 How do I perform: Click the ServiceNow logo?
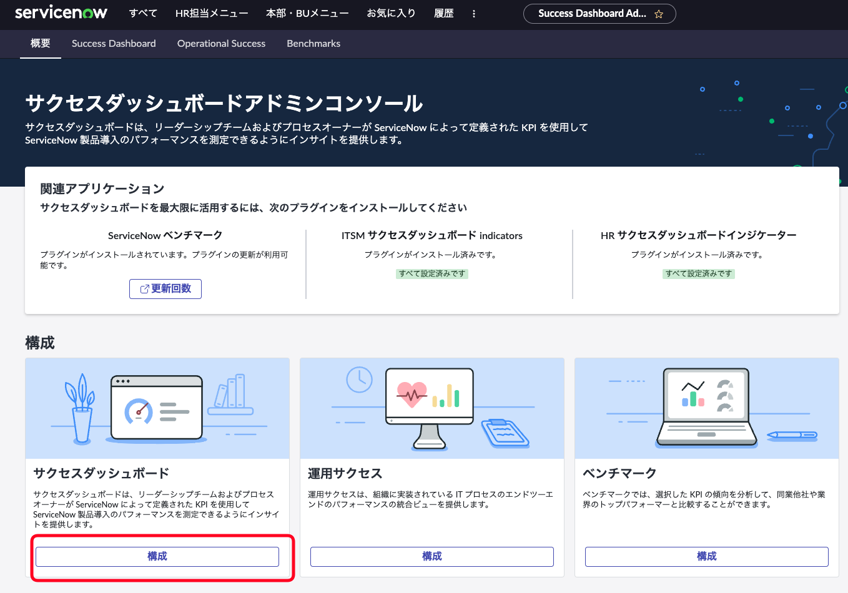tap(61, 13)
